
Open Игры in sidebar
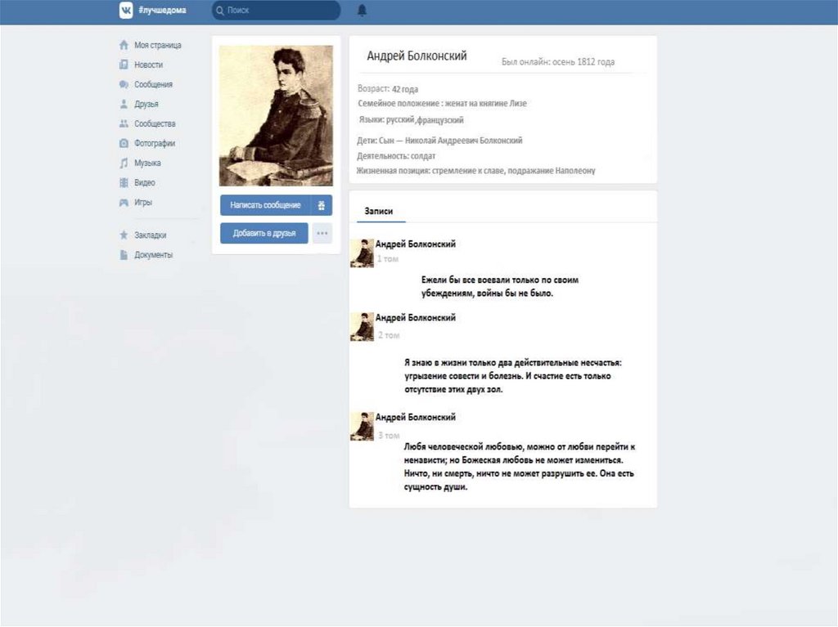pos(143,203)
